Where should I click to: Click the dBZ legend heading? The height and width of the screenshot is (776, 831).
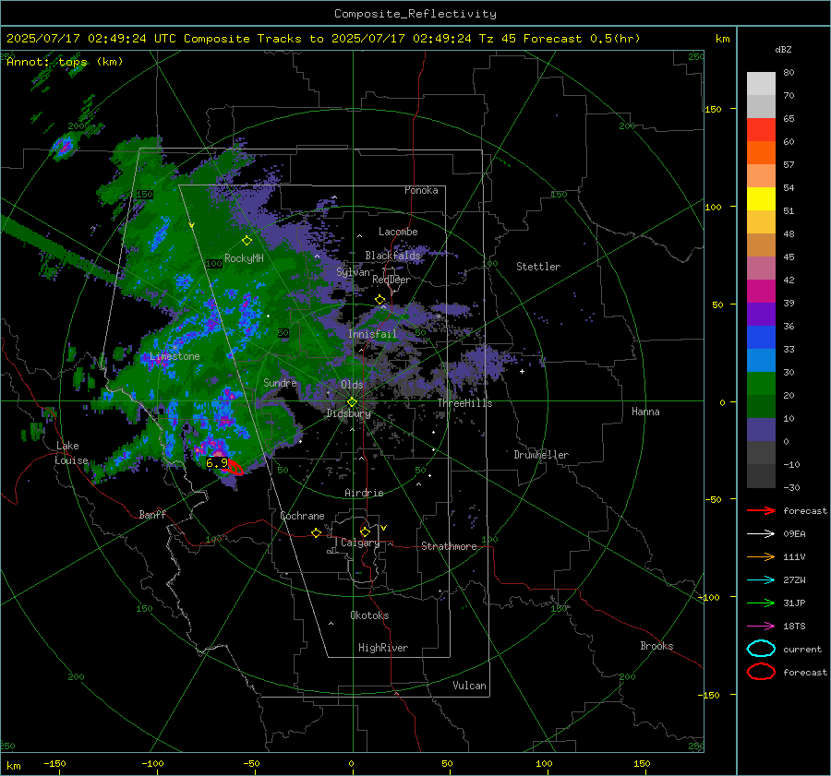click(783, 49)
